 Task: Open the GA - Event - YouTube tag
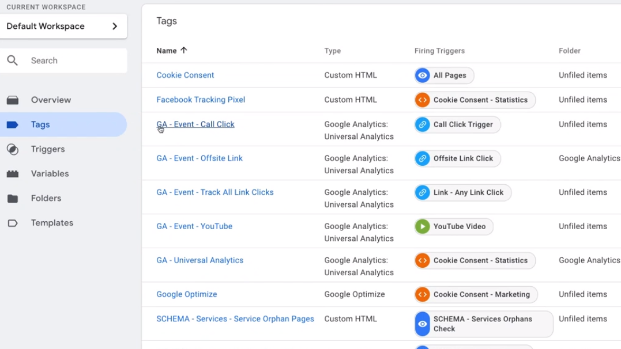(194, 226)
